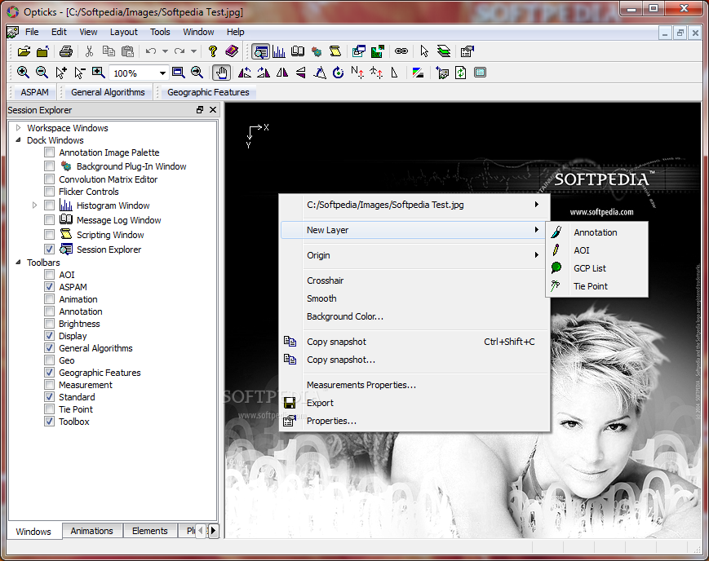Click the Cut scissors icon
Viewport: 709px width, 561px height.
pyautogui.click(x=89, y=51)
